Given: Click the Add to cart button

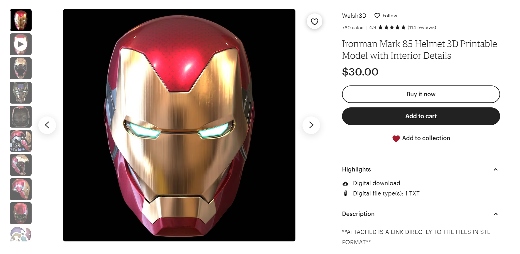Looking at the screenshot, I should [421, 116].
